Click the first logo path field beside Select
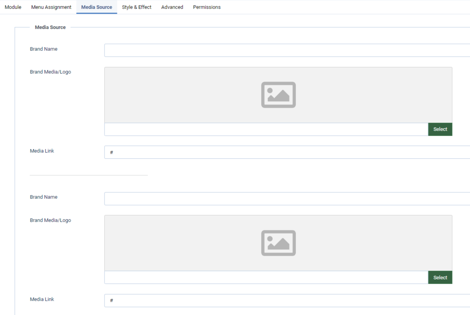This screenshot has width=470, height=315. point(266,129)
